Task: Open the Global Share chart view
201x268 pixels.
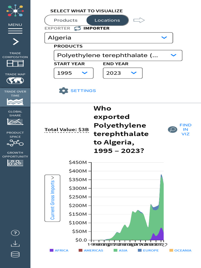Action: (x=15, y=118)
